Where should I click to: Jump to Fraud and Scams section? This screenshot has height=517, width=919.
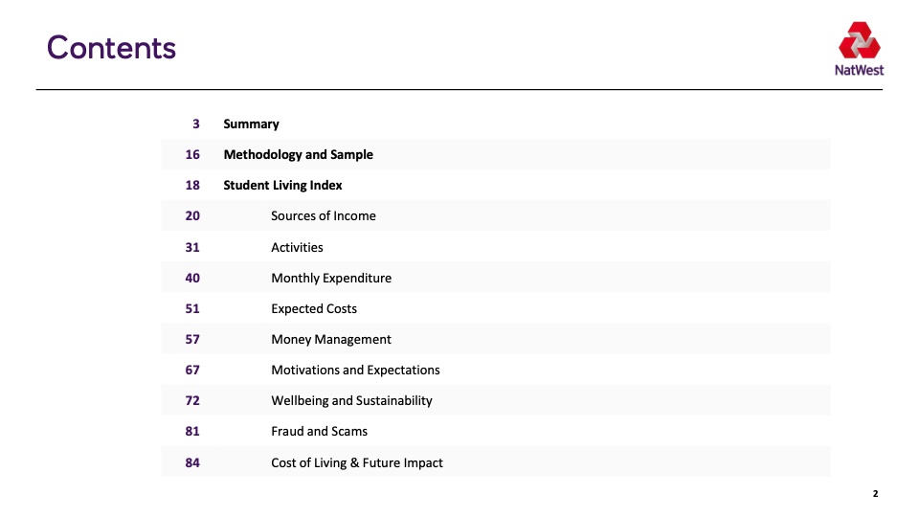(319, 431)
